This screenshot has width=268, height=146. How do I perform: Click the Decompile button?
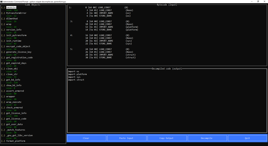click(207, 138)
